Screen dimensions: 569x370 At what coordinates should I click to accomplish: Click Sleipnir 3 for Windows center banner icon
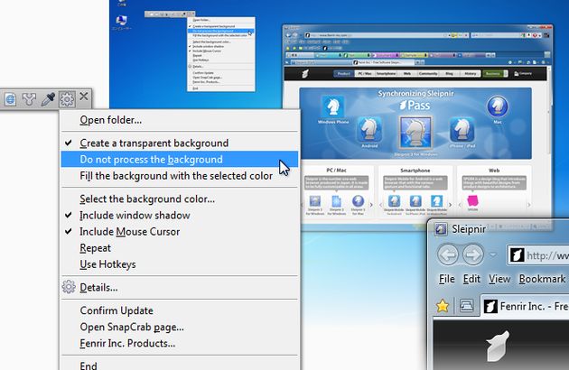pos(415,133)
